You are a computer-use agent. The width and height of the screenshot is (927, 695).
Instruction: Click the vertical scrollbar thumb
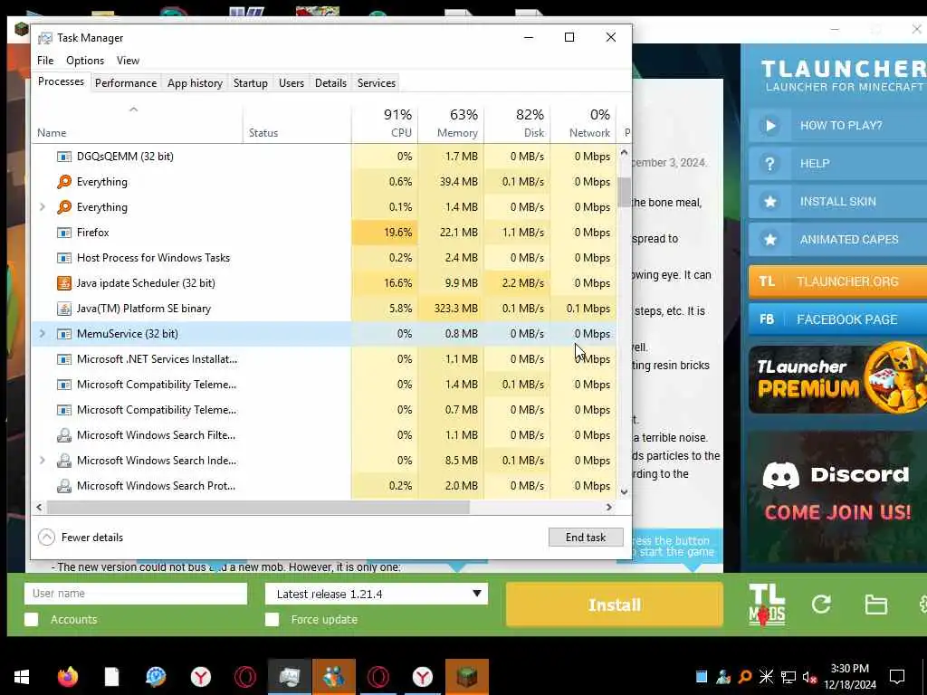[x=624, y=192]
